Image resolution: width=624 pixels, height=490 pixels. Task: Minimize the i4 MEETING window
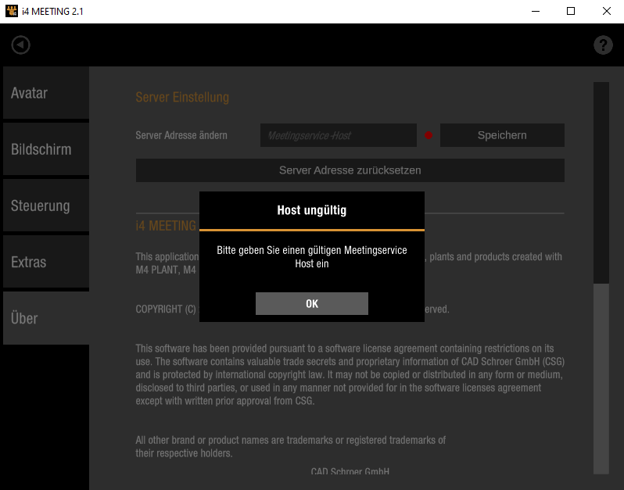pos(536,12)
